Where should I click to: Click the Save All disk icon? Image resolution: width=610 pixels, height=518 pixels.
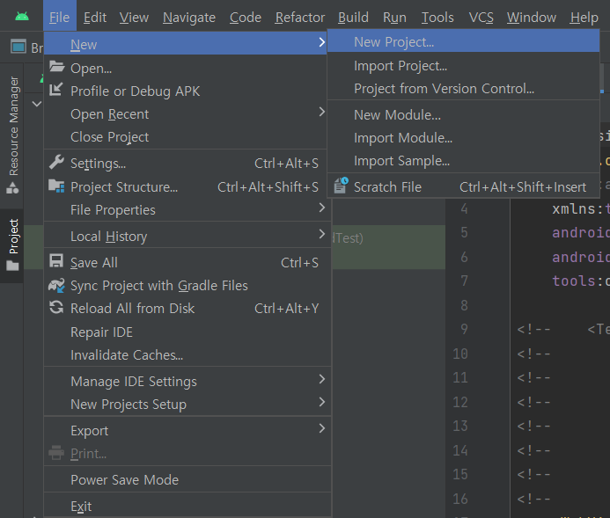(x=56, y=262)
